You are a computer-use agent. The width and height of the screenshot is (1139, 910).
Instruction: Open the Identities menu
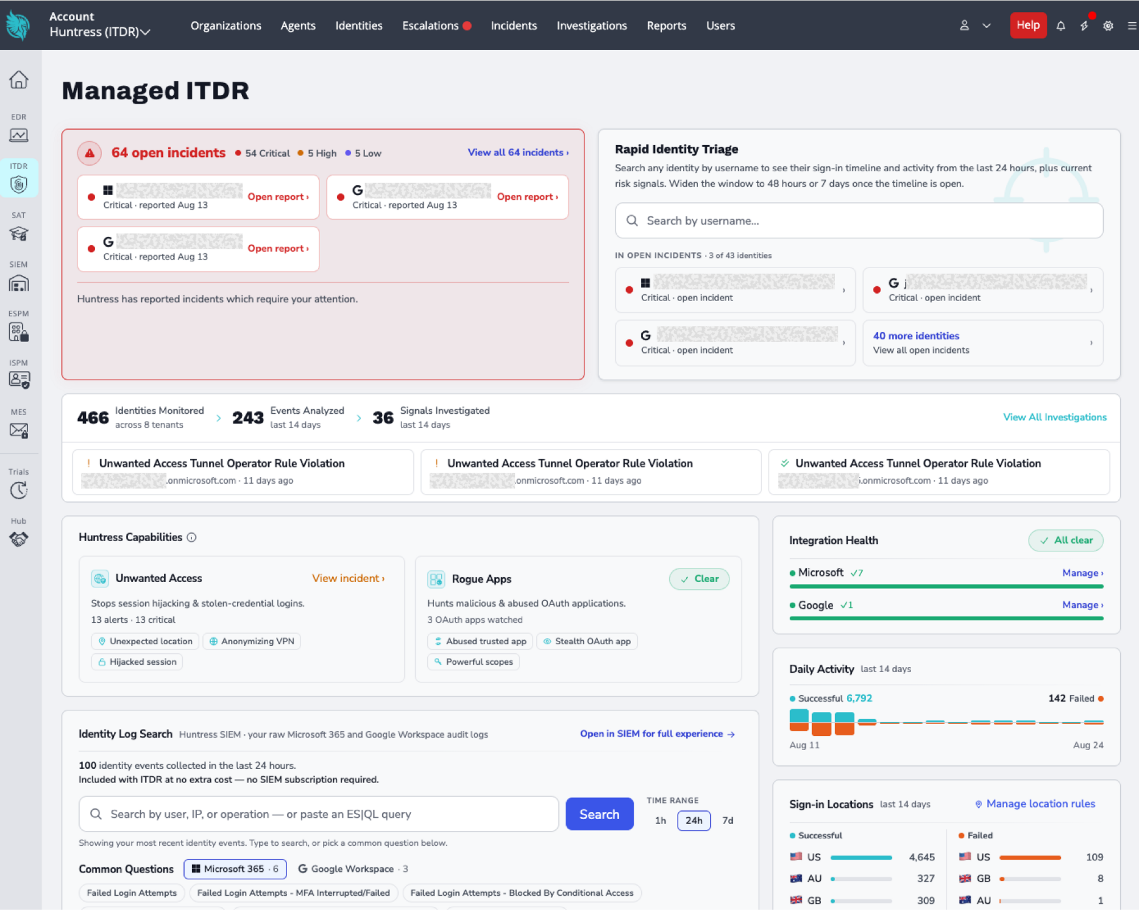[x=359, y=26]
